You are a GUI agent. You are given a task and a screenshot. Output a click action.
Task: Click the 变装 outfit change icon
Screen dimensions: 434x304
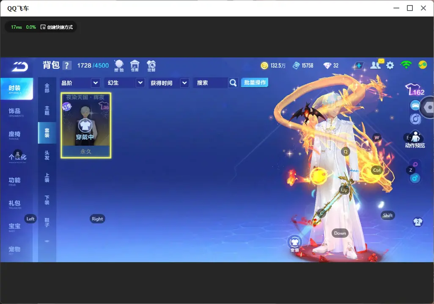pyautogui.click(x=294, y=244)
